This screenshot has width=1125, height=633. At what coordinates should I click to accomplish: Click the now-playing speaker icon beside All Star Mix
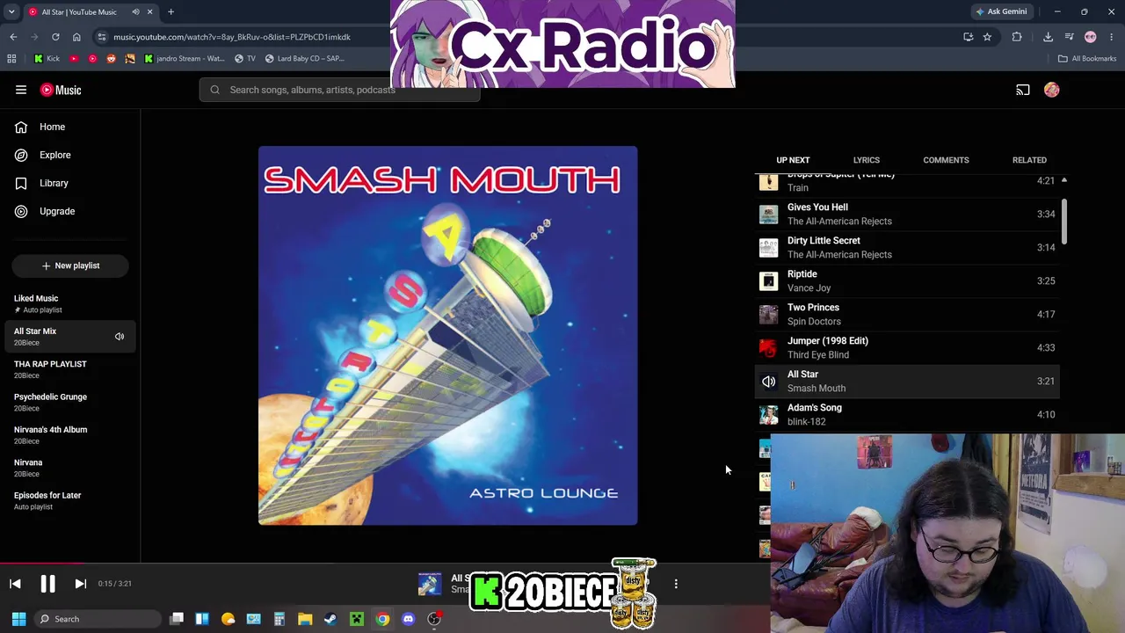[120, 336]
